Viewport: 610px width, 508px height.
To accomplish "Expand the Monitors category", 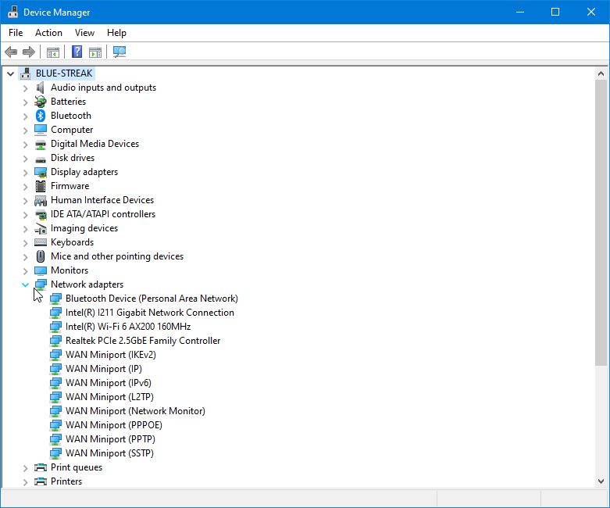I will 26,271.
